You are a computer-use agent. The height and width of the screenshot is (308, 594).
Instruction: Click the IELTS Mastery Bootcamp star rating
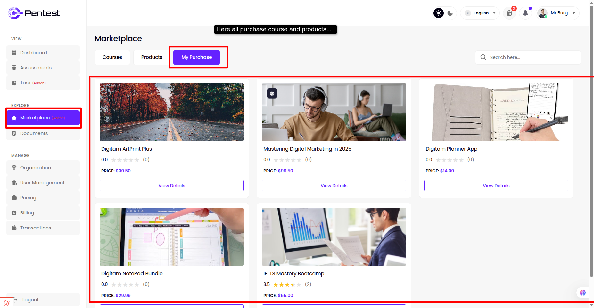coord(287,284)
